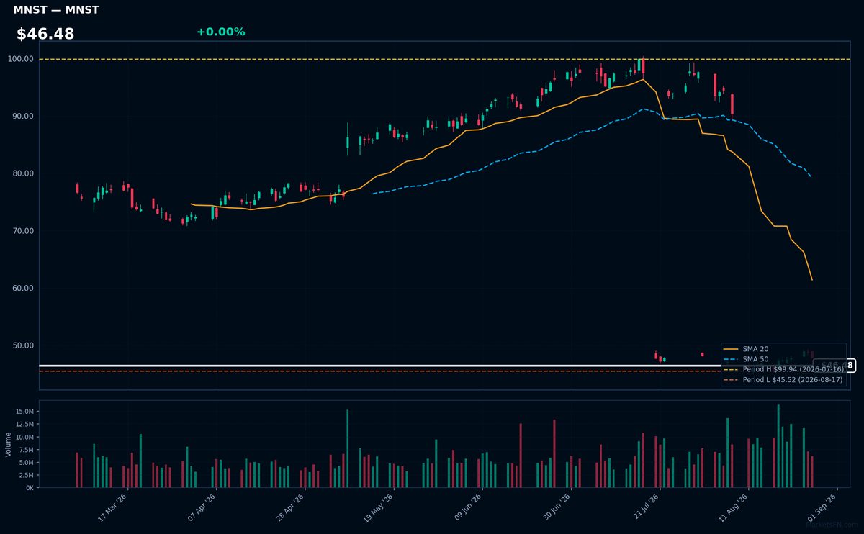Click the 11 Aug '26 date label
864x534 pixels.
pyautogui.click(x=734, y=507)
